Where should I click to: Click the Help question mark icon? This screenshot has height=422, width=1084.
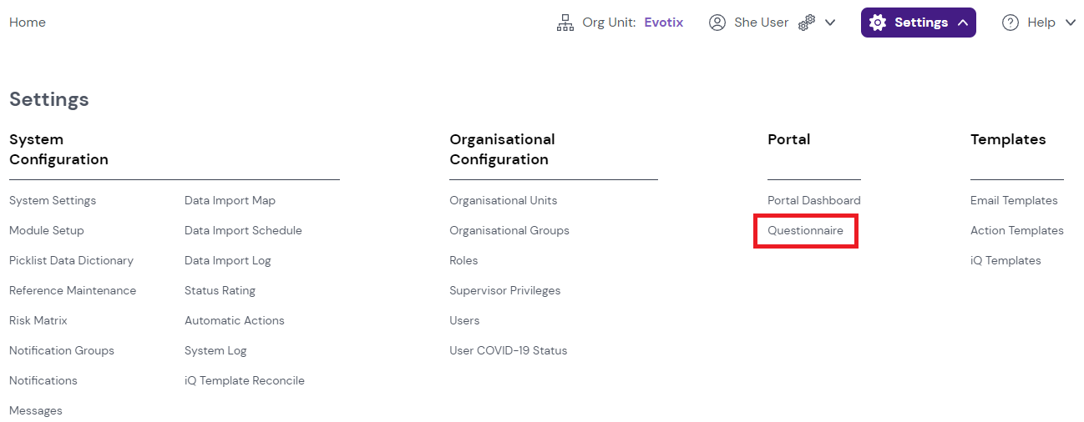1011,23
